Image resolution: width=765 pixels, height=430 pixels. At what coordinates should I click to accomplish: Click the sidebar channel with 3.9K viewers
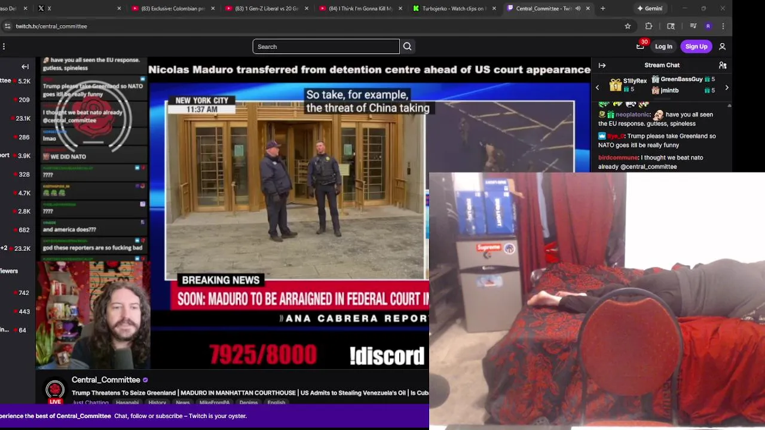click(x=18, y=156)
